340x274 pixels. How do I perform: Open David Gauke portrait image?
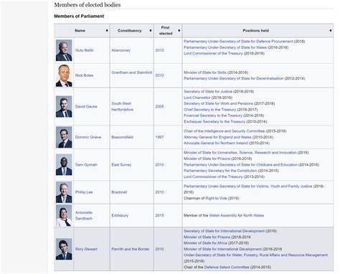64,107
